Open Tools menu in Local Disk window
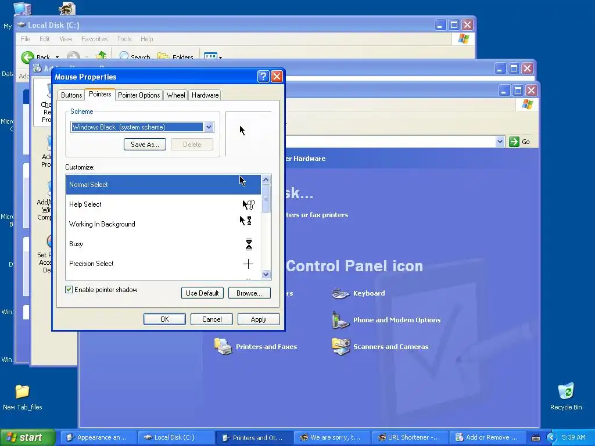This screenshot has width=595, height=446. tap(124, 39)
